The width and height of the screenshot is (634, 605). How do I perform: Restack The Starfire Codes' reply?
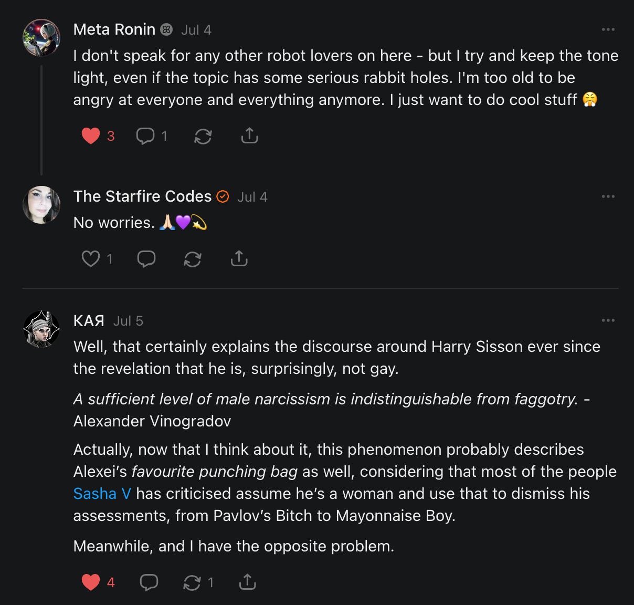click(193, 259)
